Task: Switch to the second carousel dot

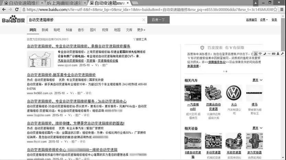Action: point(226,72)
